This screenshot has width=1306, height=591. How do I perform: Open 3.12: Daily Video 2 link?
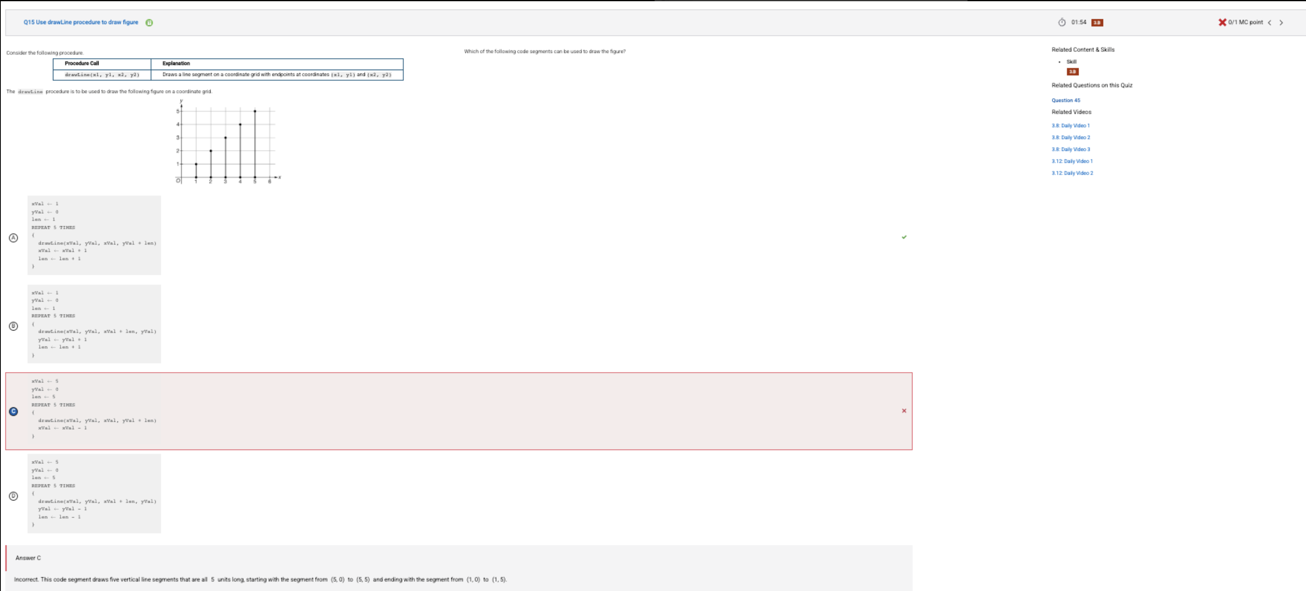click(x=1072, y=174)
